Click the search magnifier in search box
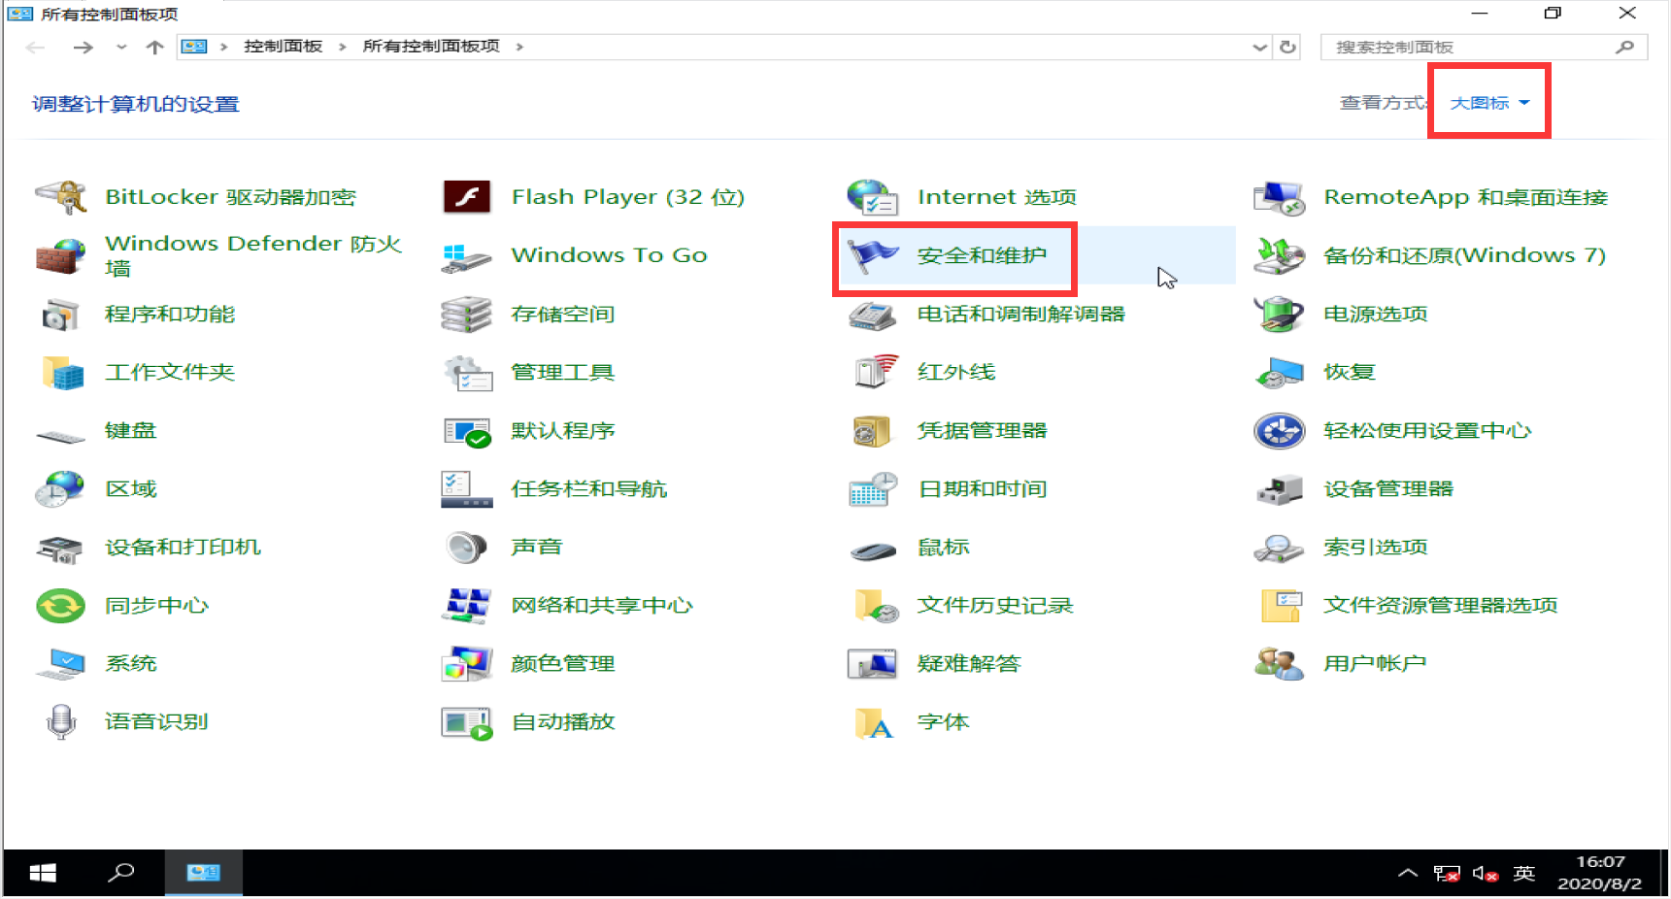The height and width of the screenshot is (899, 1671). (1624, 47)
